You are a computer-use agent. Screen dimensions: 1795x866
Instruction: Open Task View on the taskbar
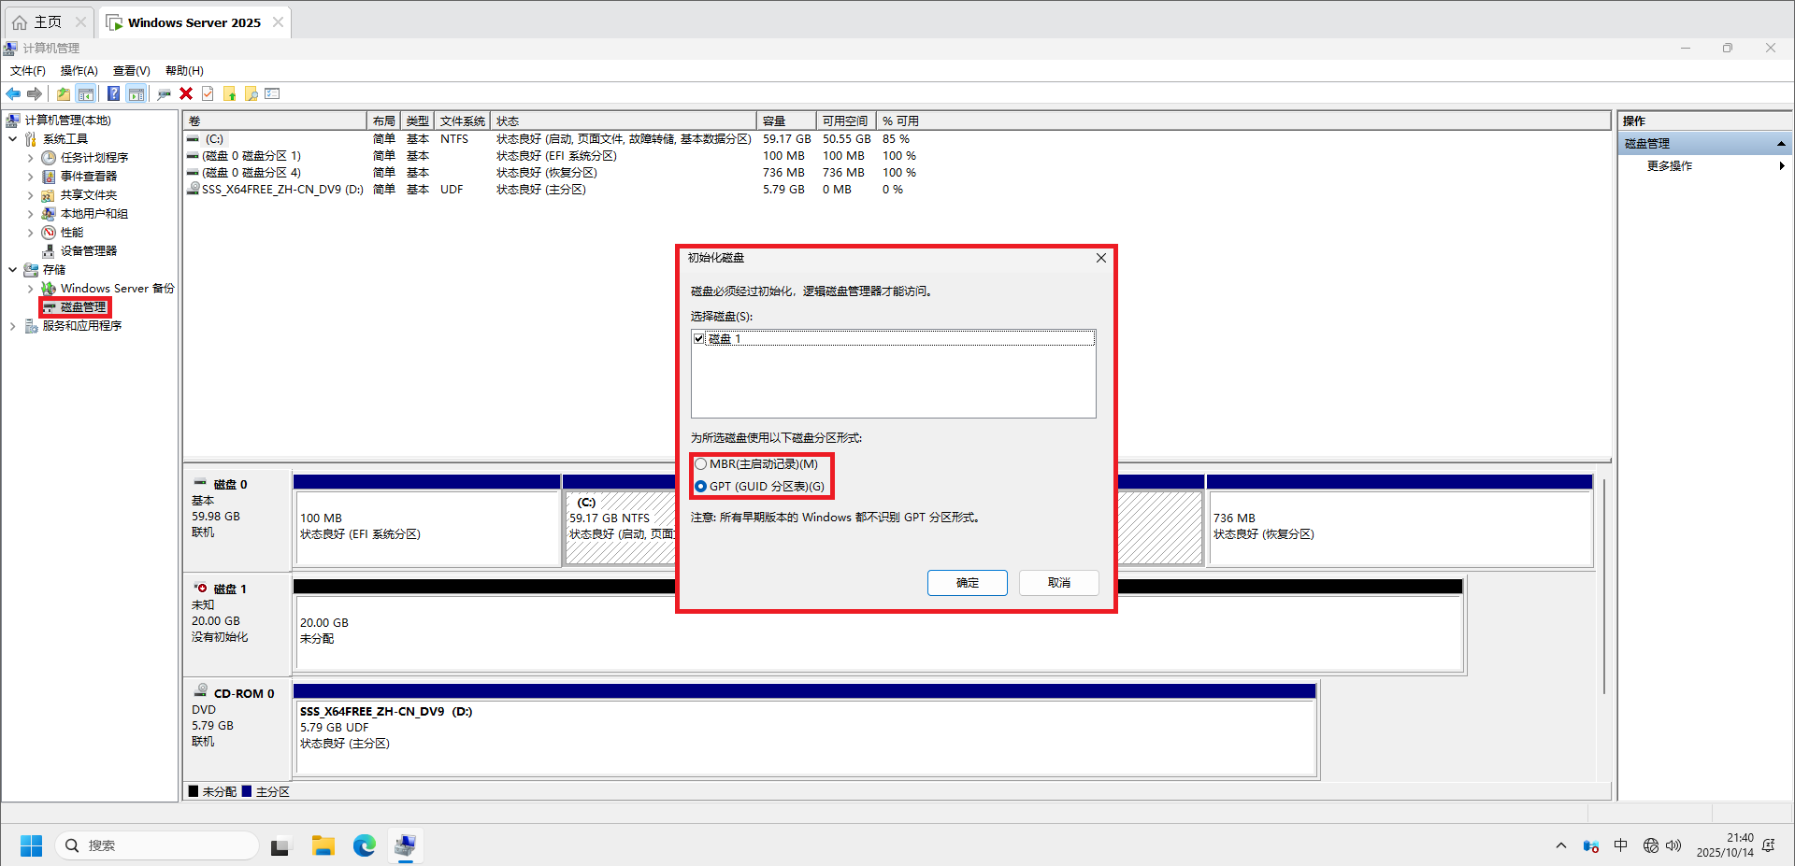coord(280,846)
